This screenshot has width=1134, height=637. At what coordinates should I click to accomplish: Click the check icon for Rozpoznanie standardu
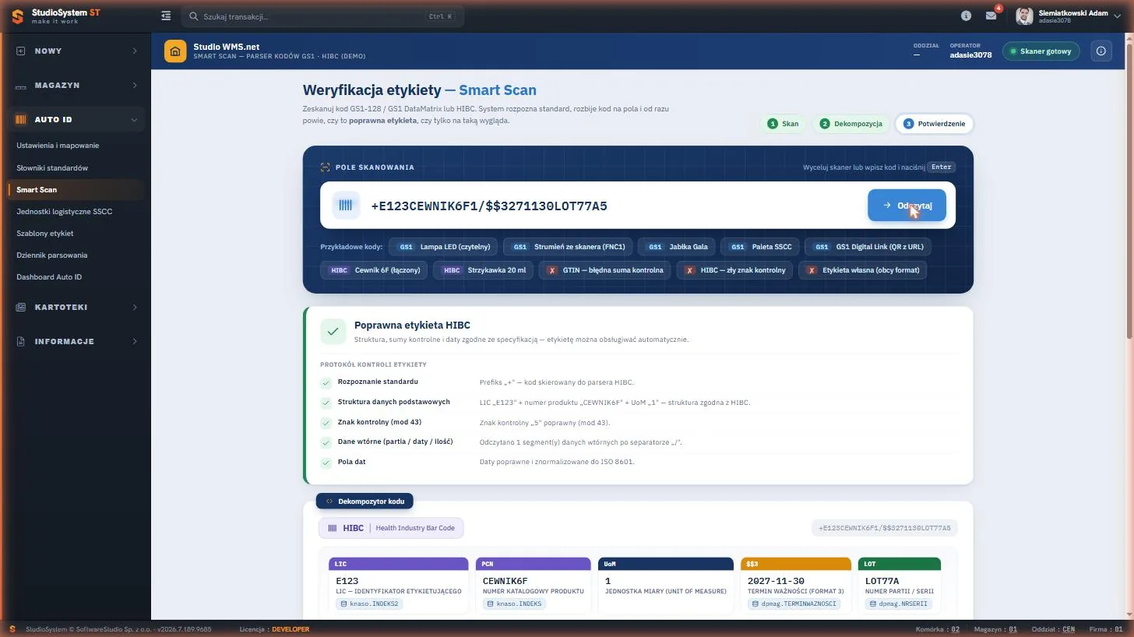click(326, 382)
